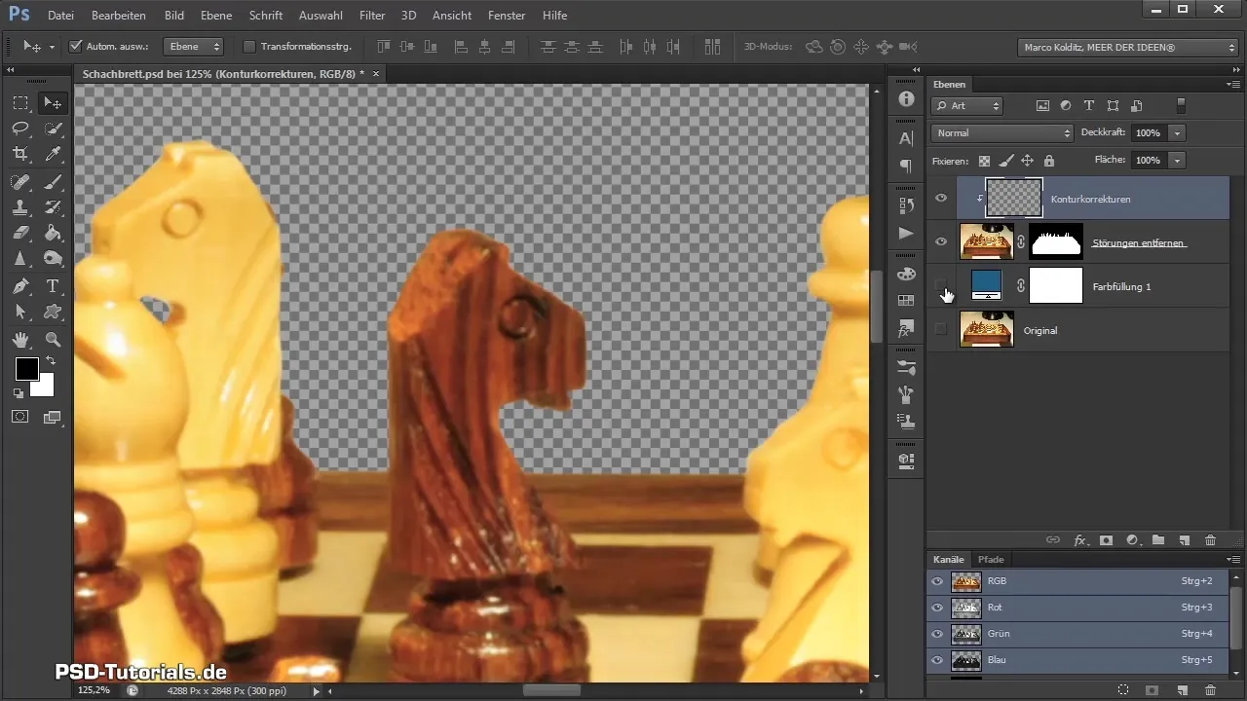Delete layer with trash icon
Viewport: 1247px width, 701px height.
(x=1210, y=539)
